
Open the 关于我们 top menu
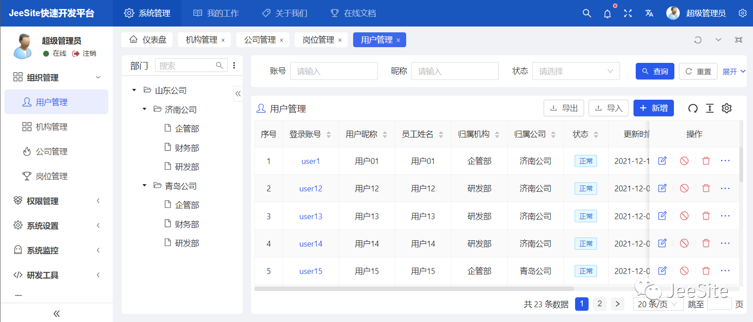pyautogui.click(x=285, y=13)
